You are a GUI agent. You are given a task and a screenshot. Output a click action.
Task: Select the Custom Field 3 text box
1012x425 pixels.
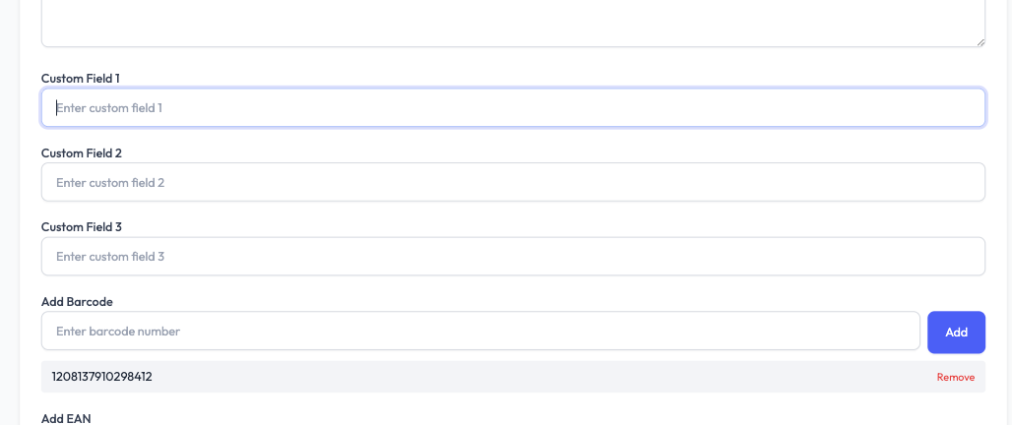pyautogui.click(x=513, y=257)
